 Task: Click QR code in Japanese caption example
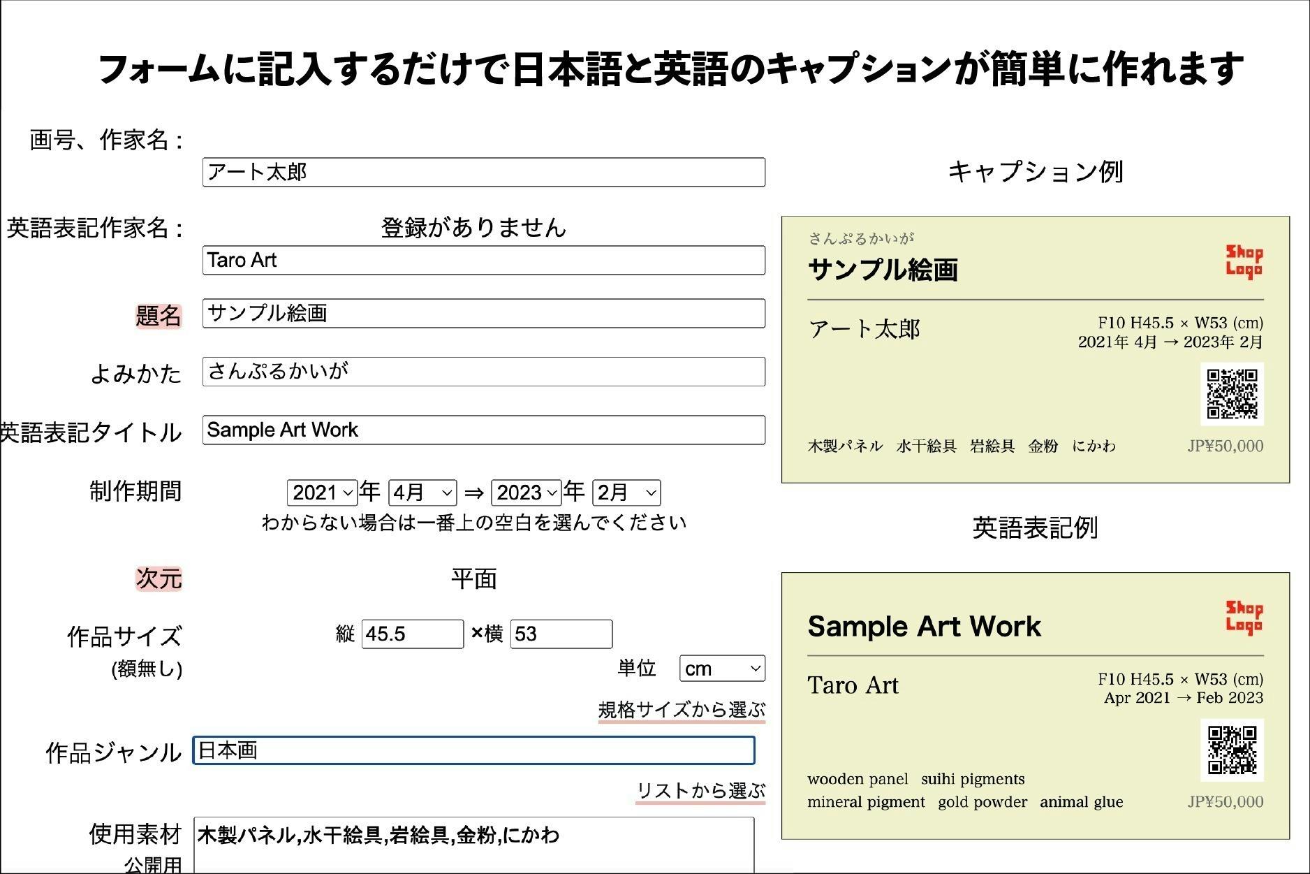point(1232,394)
